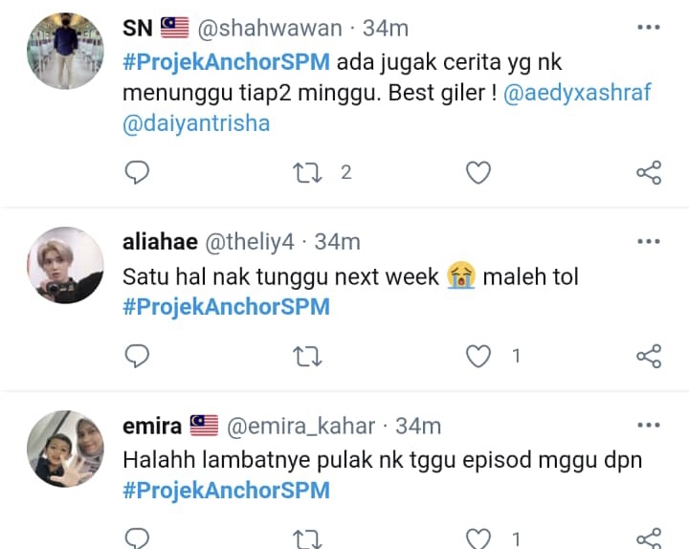Reply to the @shahwawan tweet
Image resolution: width=689 pixels, height=549 pixels.
pos(137,172)
